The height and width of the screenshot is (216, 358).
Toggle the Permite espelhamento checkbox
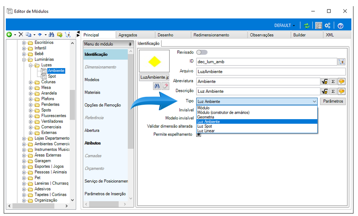point(199,135)
